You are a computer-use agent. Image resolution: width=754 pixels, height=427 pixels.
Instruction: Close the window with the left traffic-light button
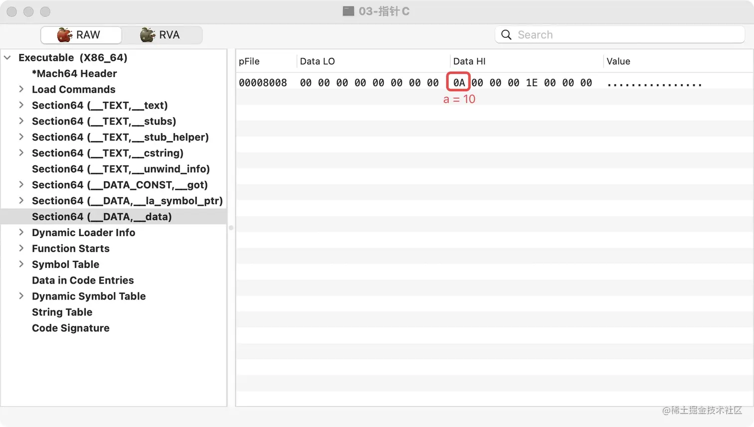[x=12, y=11]
